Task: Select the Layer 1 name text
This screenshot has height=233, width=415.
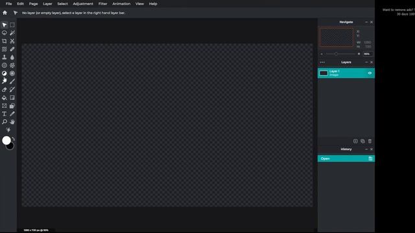Action: tap(335, 71)
